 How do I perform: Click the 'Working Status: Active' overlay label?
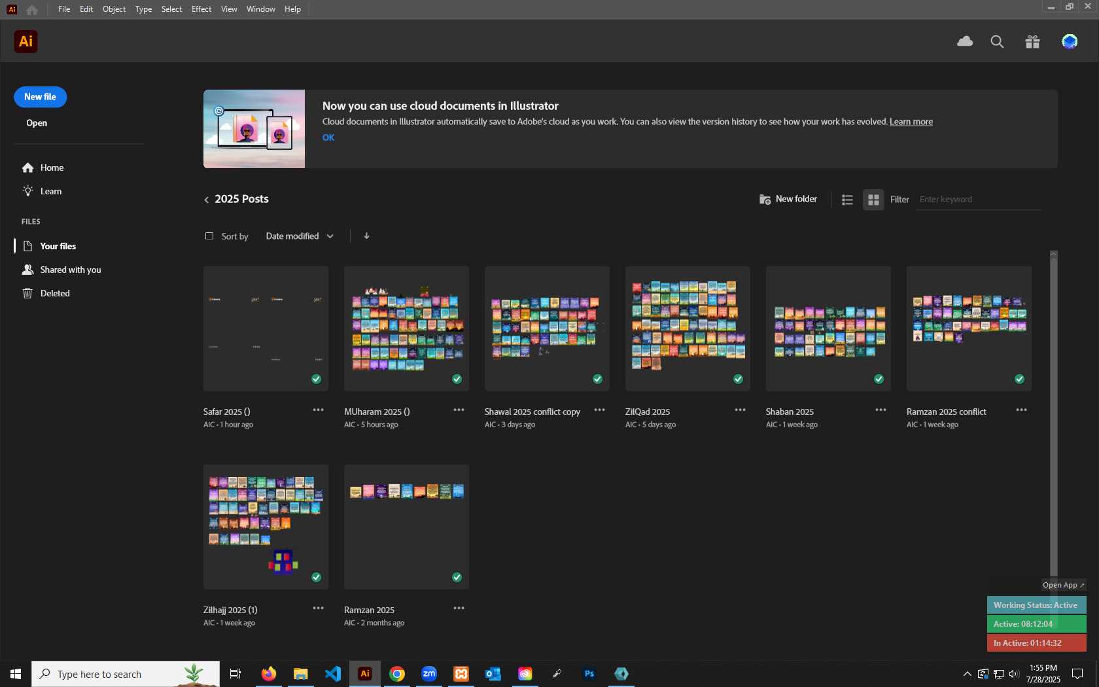pos(1036,605)
